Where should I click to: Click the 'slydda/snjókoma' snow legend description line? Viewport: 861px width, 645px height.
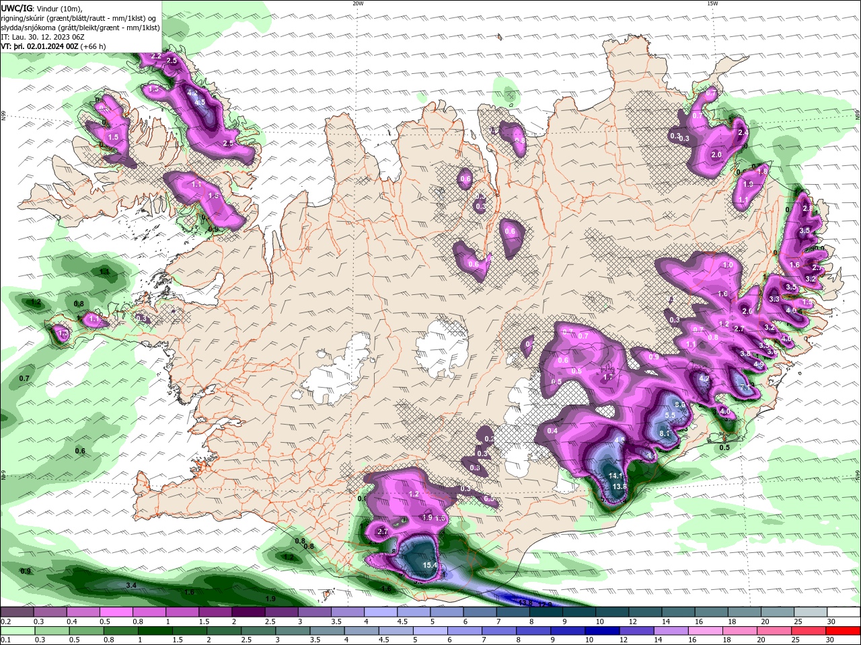pos(80,28)
